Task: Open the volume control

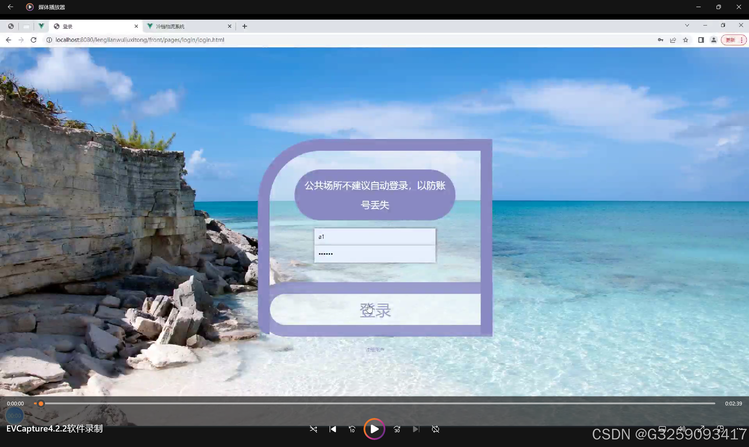Action: 681,429
